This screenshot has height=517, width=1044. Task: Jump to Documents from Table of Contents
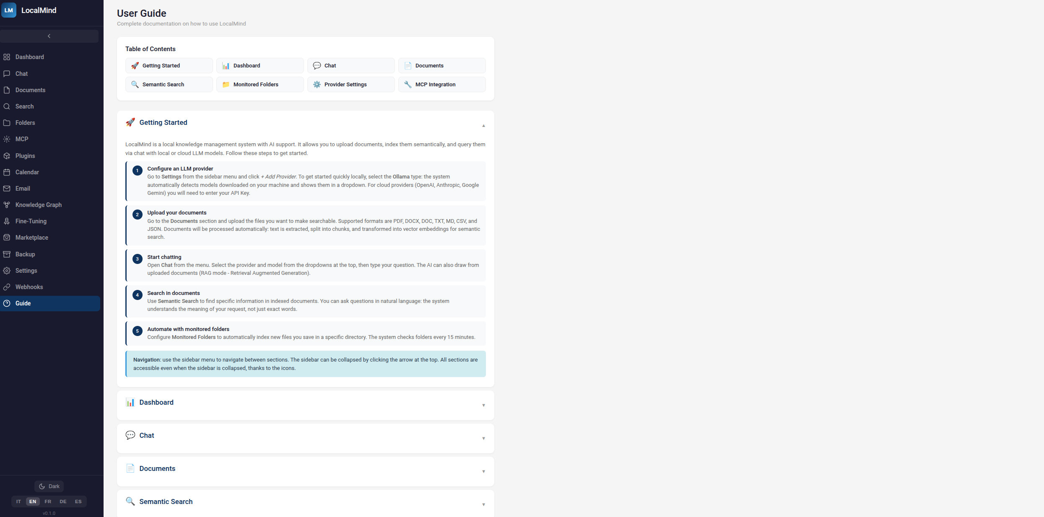[x=442, y=66]
